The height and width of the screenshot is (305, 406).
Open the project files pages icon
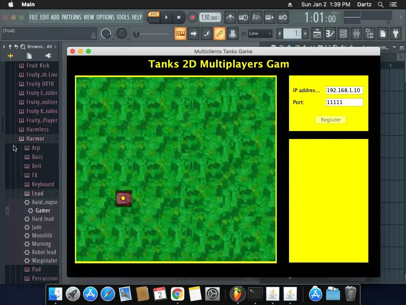tap(383, 33)
